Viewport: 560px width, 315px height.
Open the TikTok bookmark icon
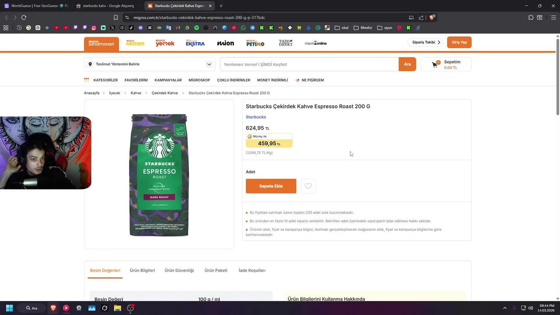131,28
